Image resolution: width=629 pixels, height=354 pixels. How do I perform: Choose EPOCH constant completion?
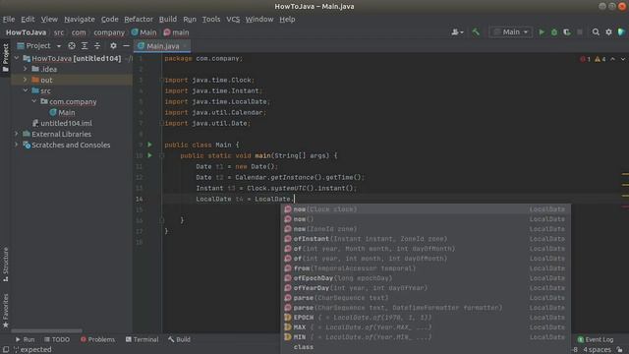(x=426, y=318)
